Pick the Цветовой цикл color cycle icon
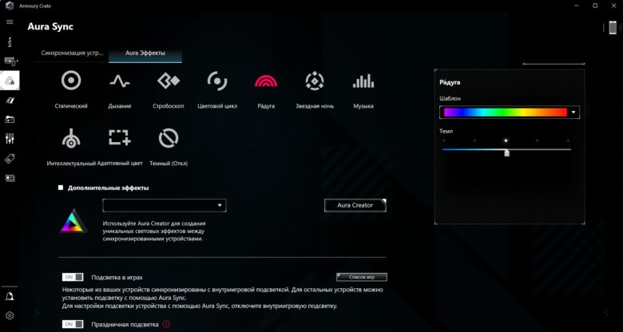 [217, 81]
